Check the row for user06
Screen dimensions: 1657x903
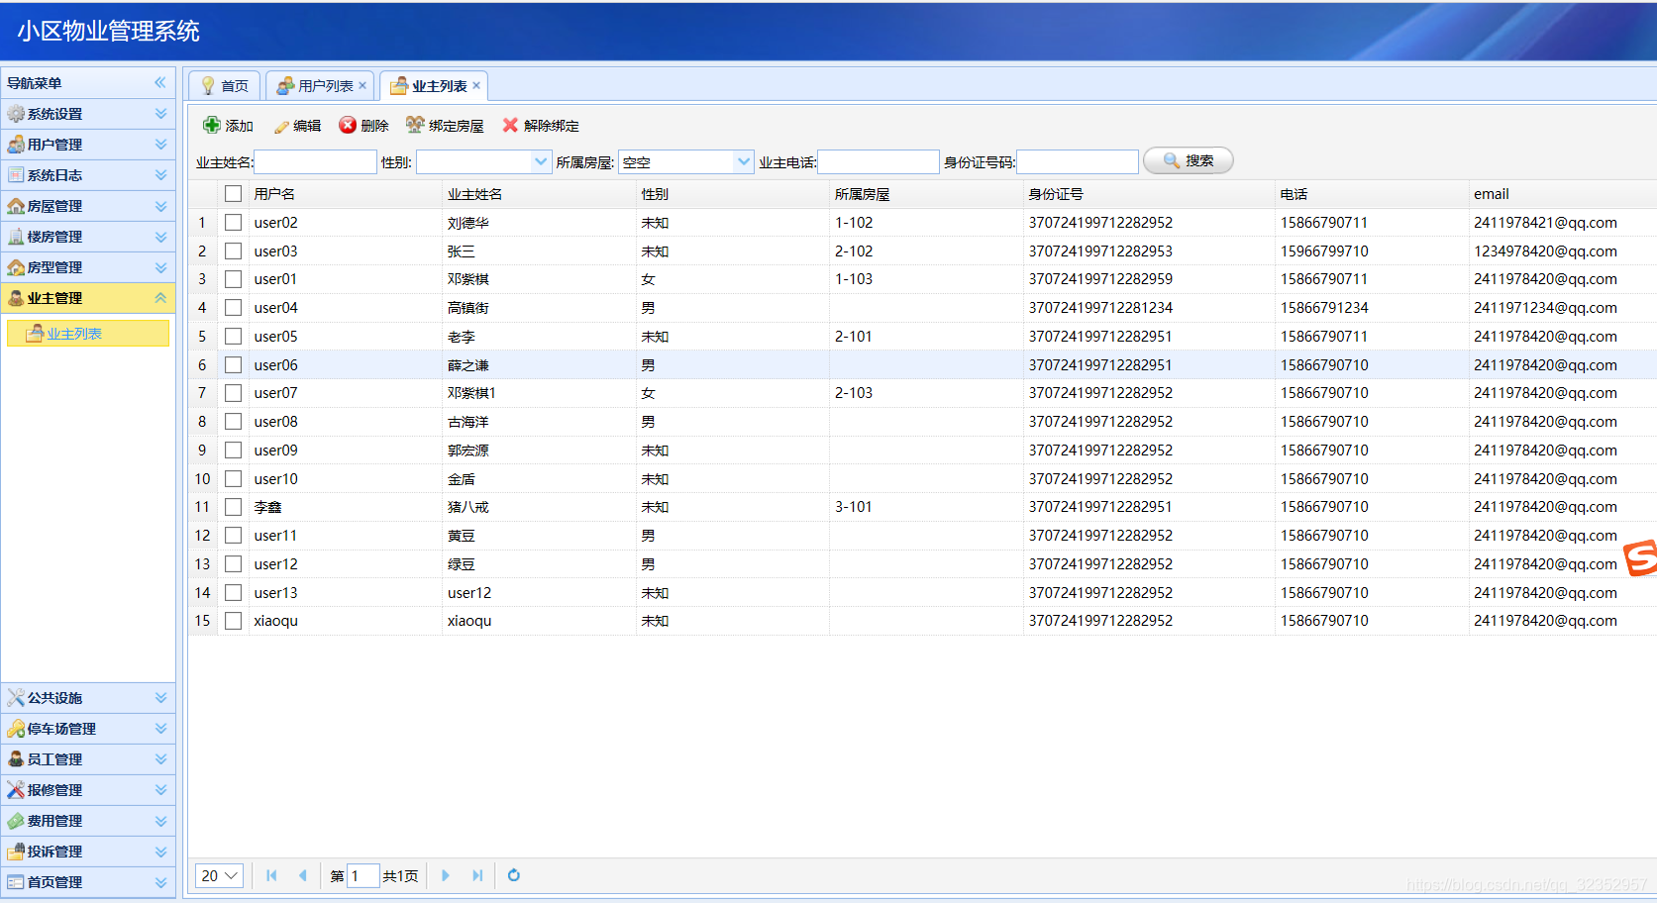pos(233,365)
